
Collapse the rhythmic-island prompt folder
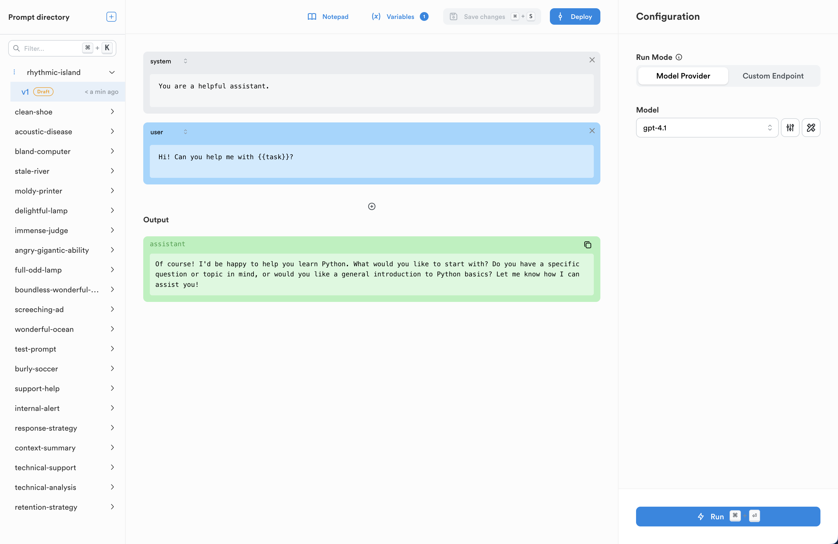coord(112,72)
